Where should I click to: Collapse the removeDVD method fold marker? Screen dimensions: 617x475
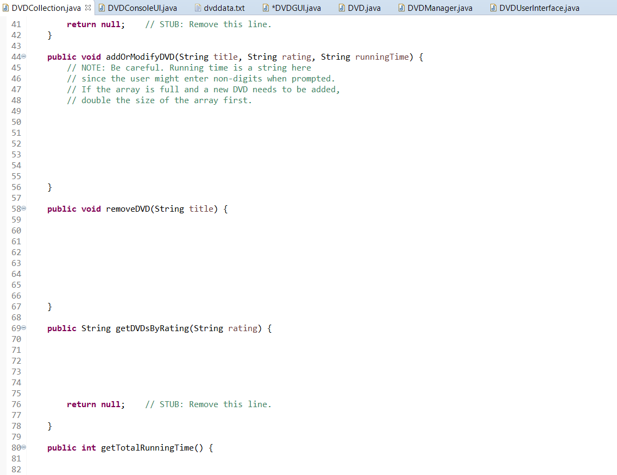(x=23, y=208)
